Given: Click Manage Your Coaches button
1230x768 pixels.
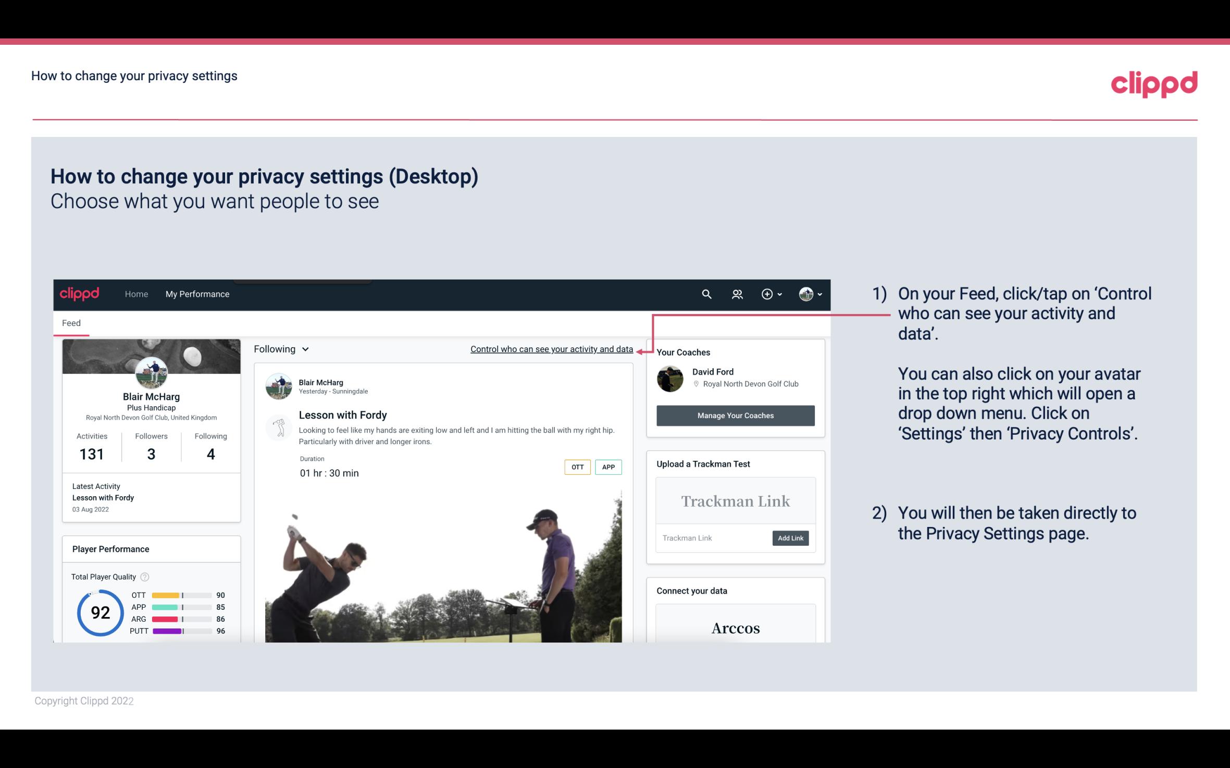Looking at the screenshot, I should (735, 415).
